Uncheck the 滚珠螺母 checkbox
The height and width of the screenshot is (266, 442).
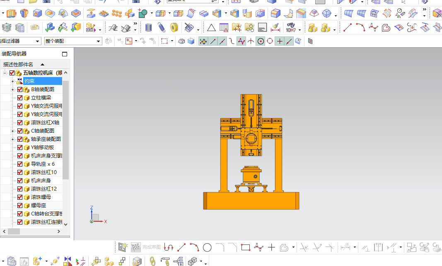pos(20,197)
